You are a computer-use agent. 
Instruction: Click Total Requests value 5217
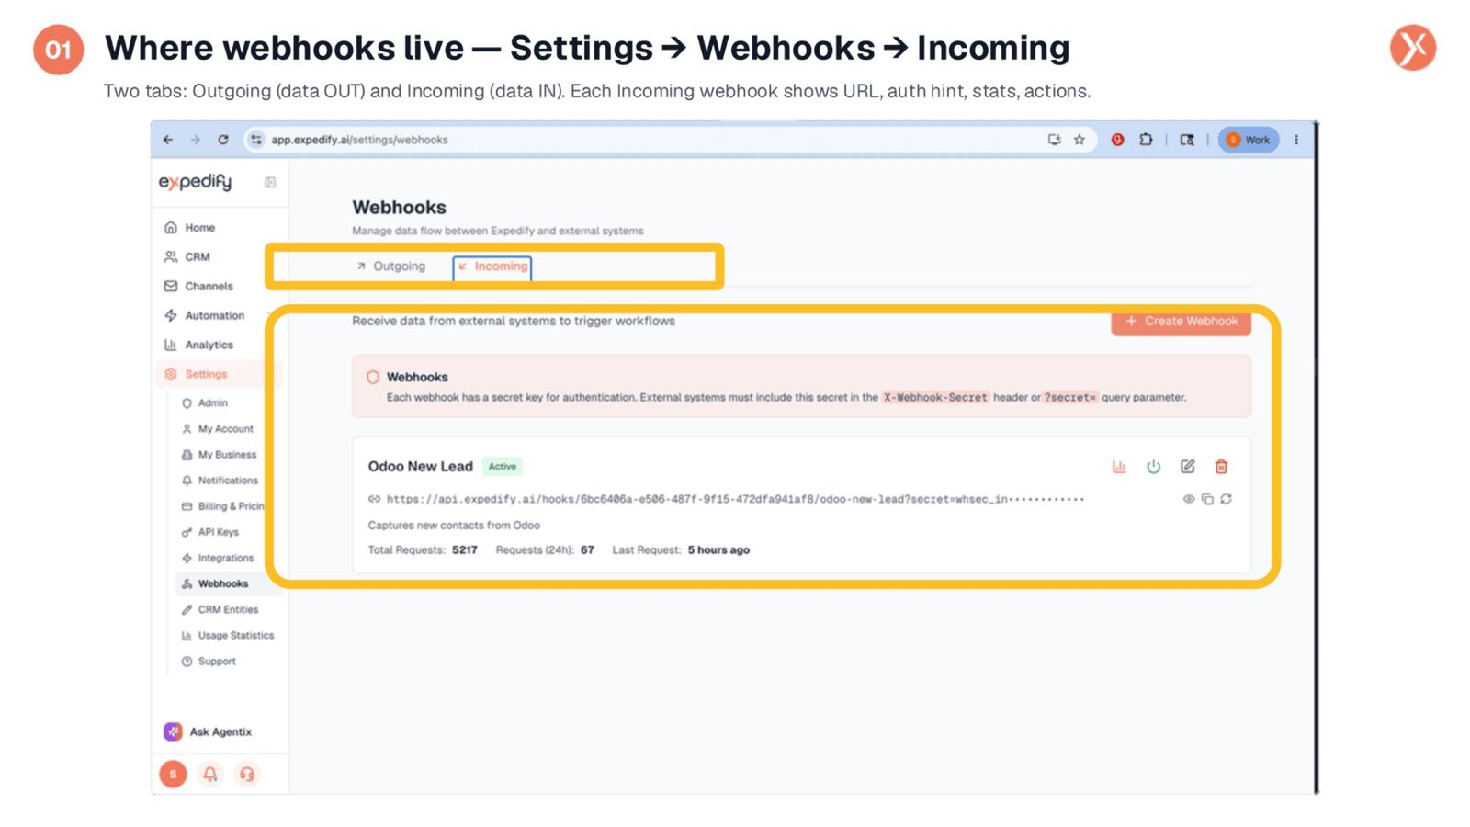click(465, 550)
